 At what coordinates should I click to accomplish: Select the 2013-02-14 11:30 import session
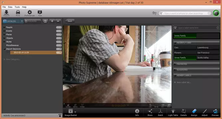[x=36, y=53]
